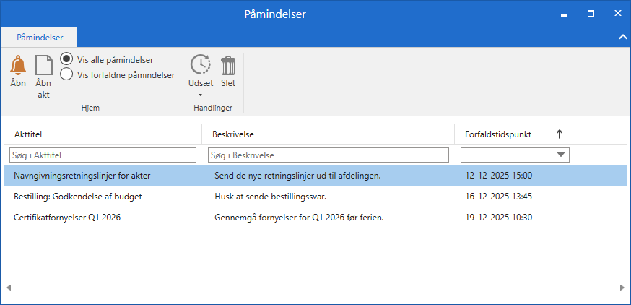Screen dimensions: 631x305
Task: Select the Certifikatfornyelser Q1 2026 row
Action: 315,218
